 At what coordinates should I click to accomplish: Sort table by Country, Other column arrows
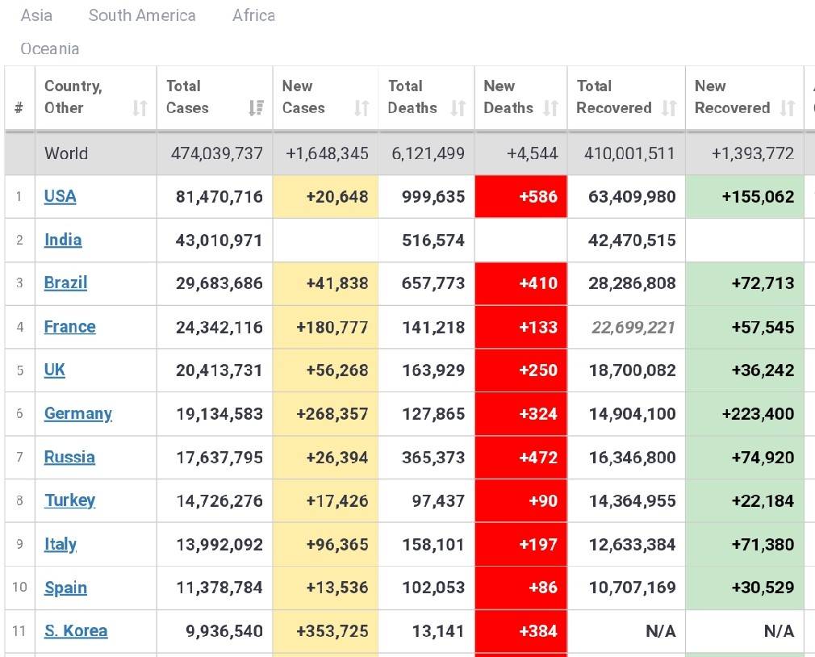pyautogui.click(x=140, y=108)
